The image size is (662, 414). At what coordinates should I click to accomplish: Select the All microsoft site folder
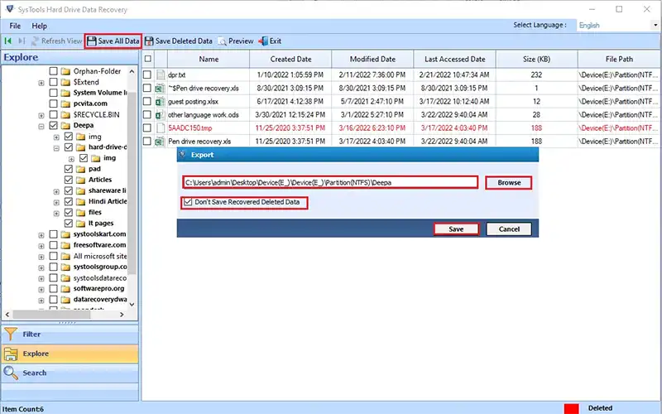(100, 256)
